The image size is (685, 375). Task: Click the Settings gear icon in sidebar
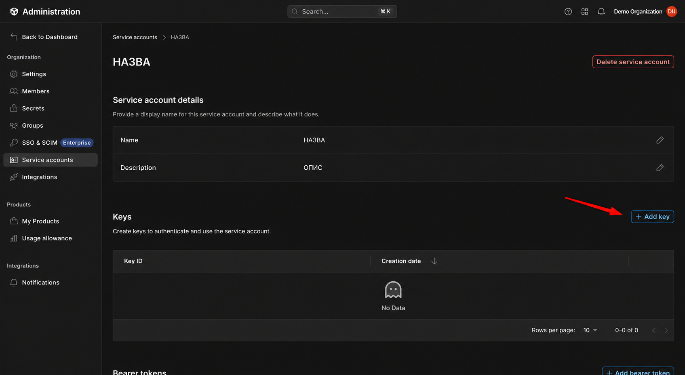click(x=14, y=74)
